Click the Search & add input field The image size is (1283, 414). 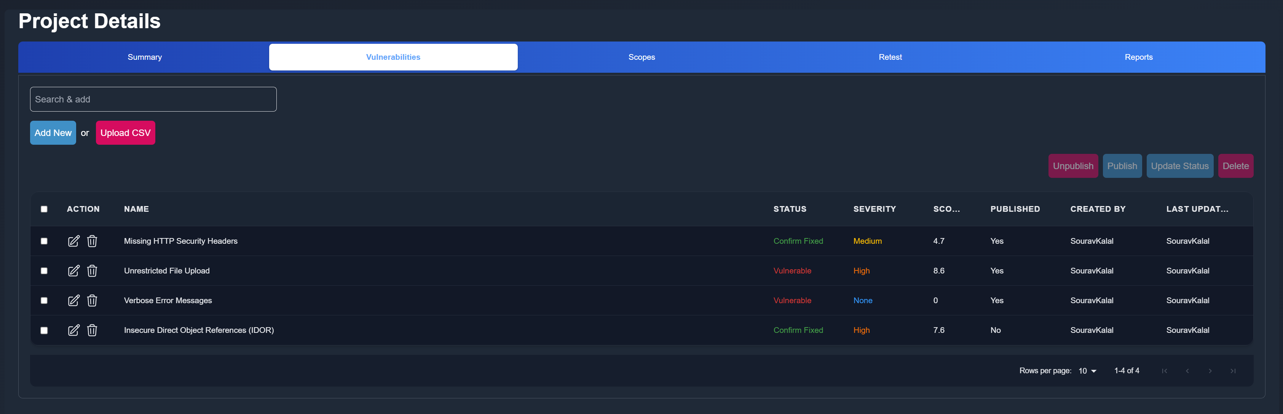pyautogui.click(x=153, y=100)
